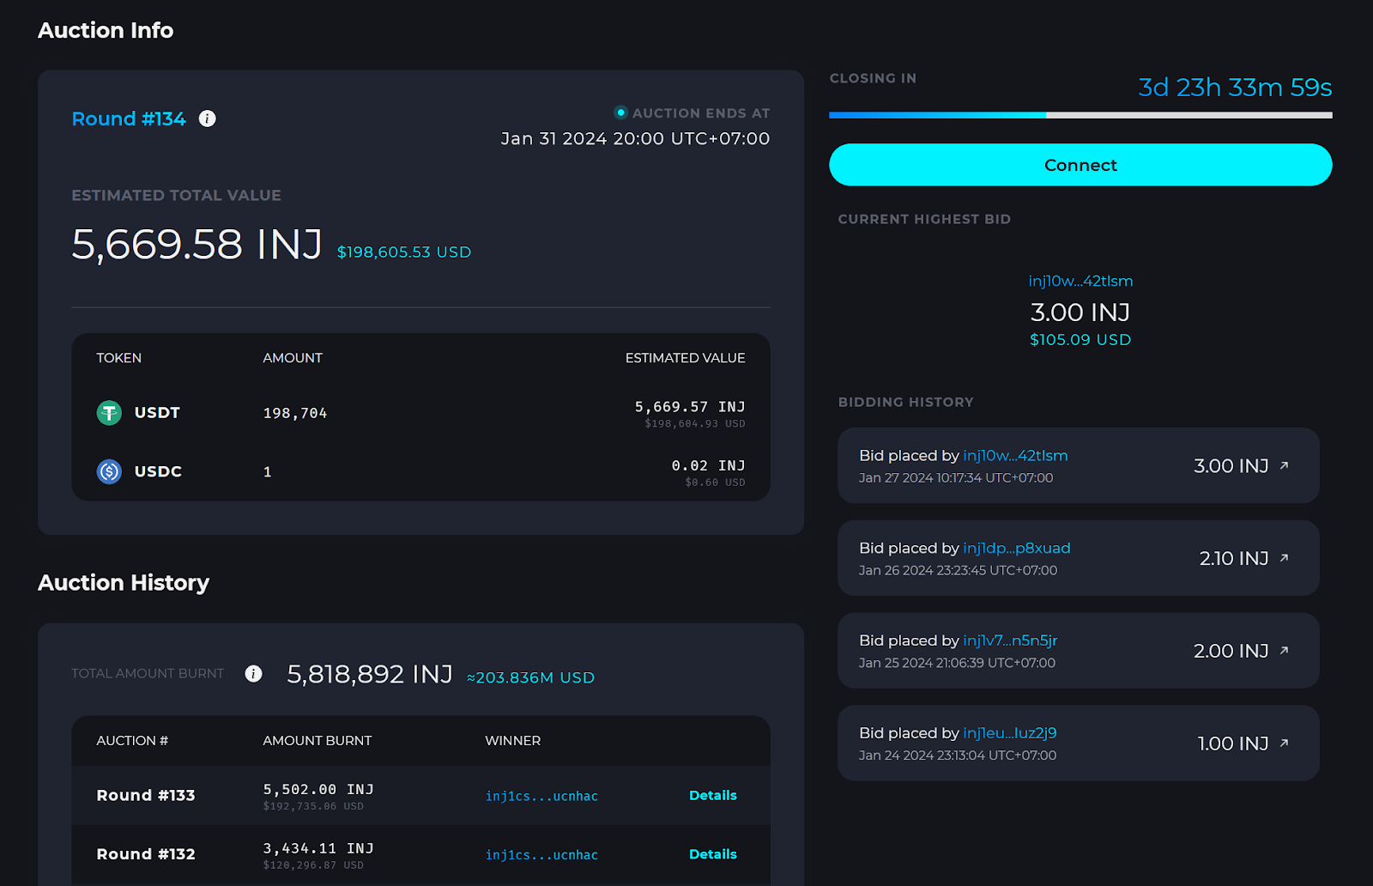Screen dimensions: 1373x886
Task: Click the info icon beside Total Amount Burnt
Action: [x=253, y=673]
